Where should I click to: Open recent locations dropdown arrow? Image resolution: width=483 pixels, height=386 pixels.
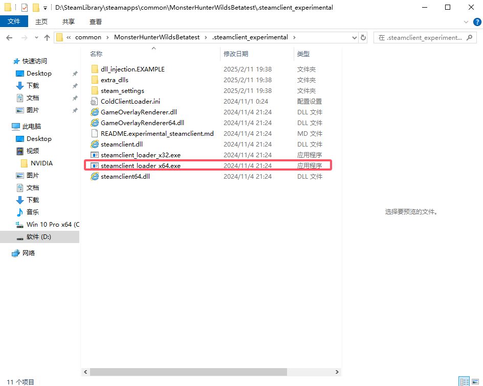tap(36, 37)
